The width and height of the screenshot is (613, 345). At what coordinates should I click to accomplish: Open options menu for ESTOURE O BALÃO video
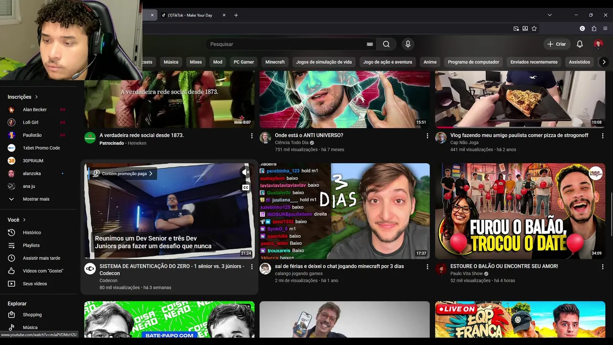(602, 267)
